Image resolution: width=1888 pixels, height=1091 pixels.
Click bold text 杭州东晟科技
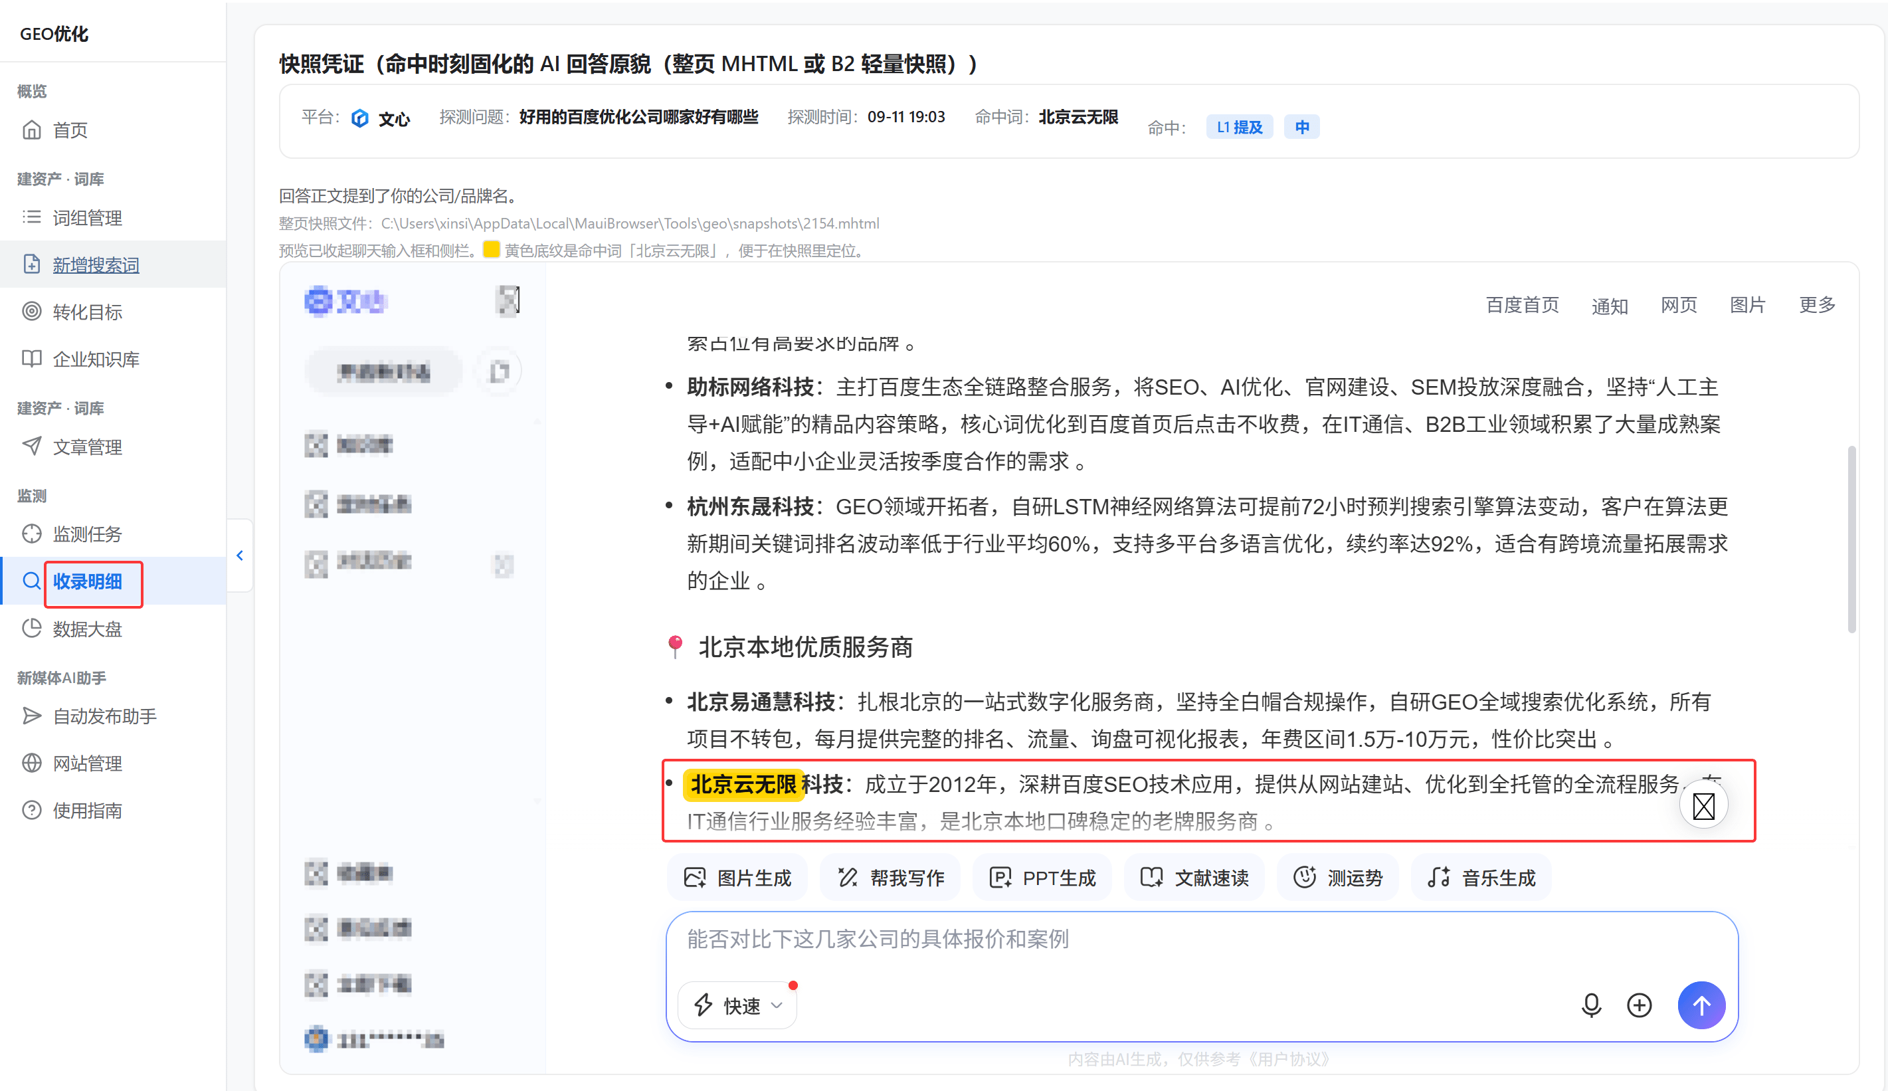point(751,507)
